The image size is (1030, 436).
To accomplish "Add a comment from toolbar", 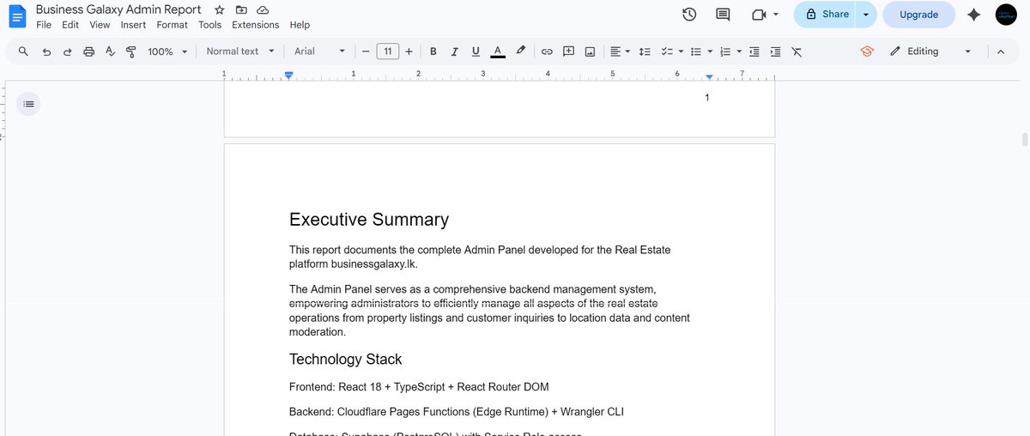I will pos(568,51).
